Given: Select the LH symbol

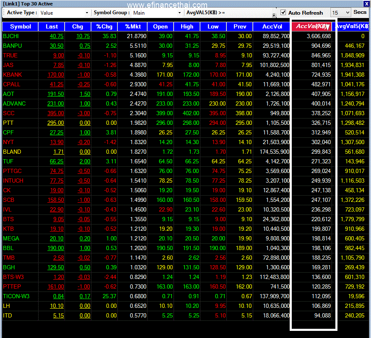Looking at the screenshot, I should 6,306.
